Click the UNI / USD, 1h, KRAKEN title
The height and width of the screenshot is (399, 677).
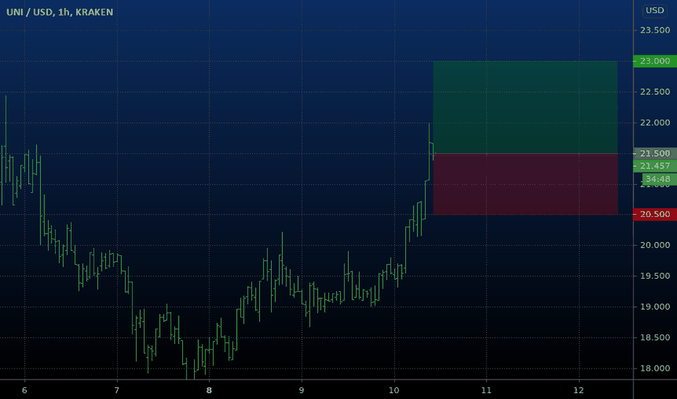coord(60,12)
